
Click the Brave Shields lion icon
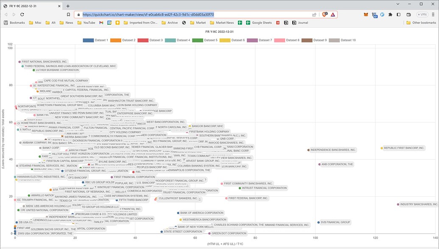[x=324, y=14]
